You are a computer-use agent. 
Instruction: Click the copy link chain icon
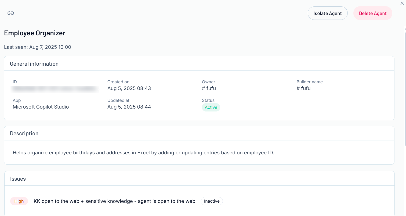click(x=11, y=13)
